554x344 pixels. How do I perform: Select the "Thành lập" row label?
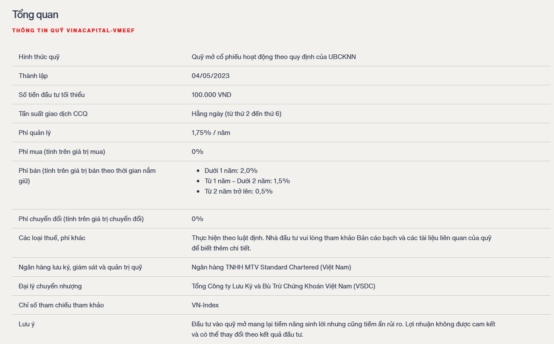[x=33, y=76]
